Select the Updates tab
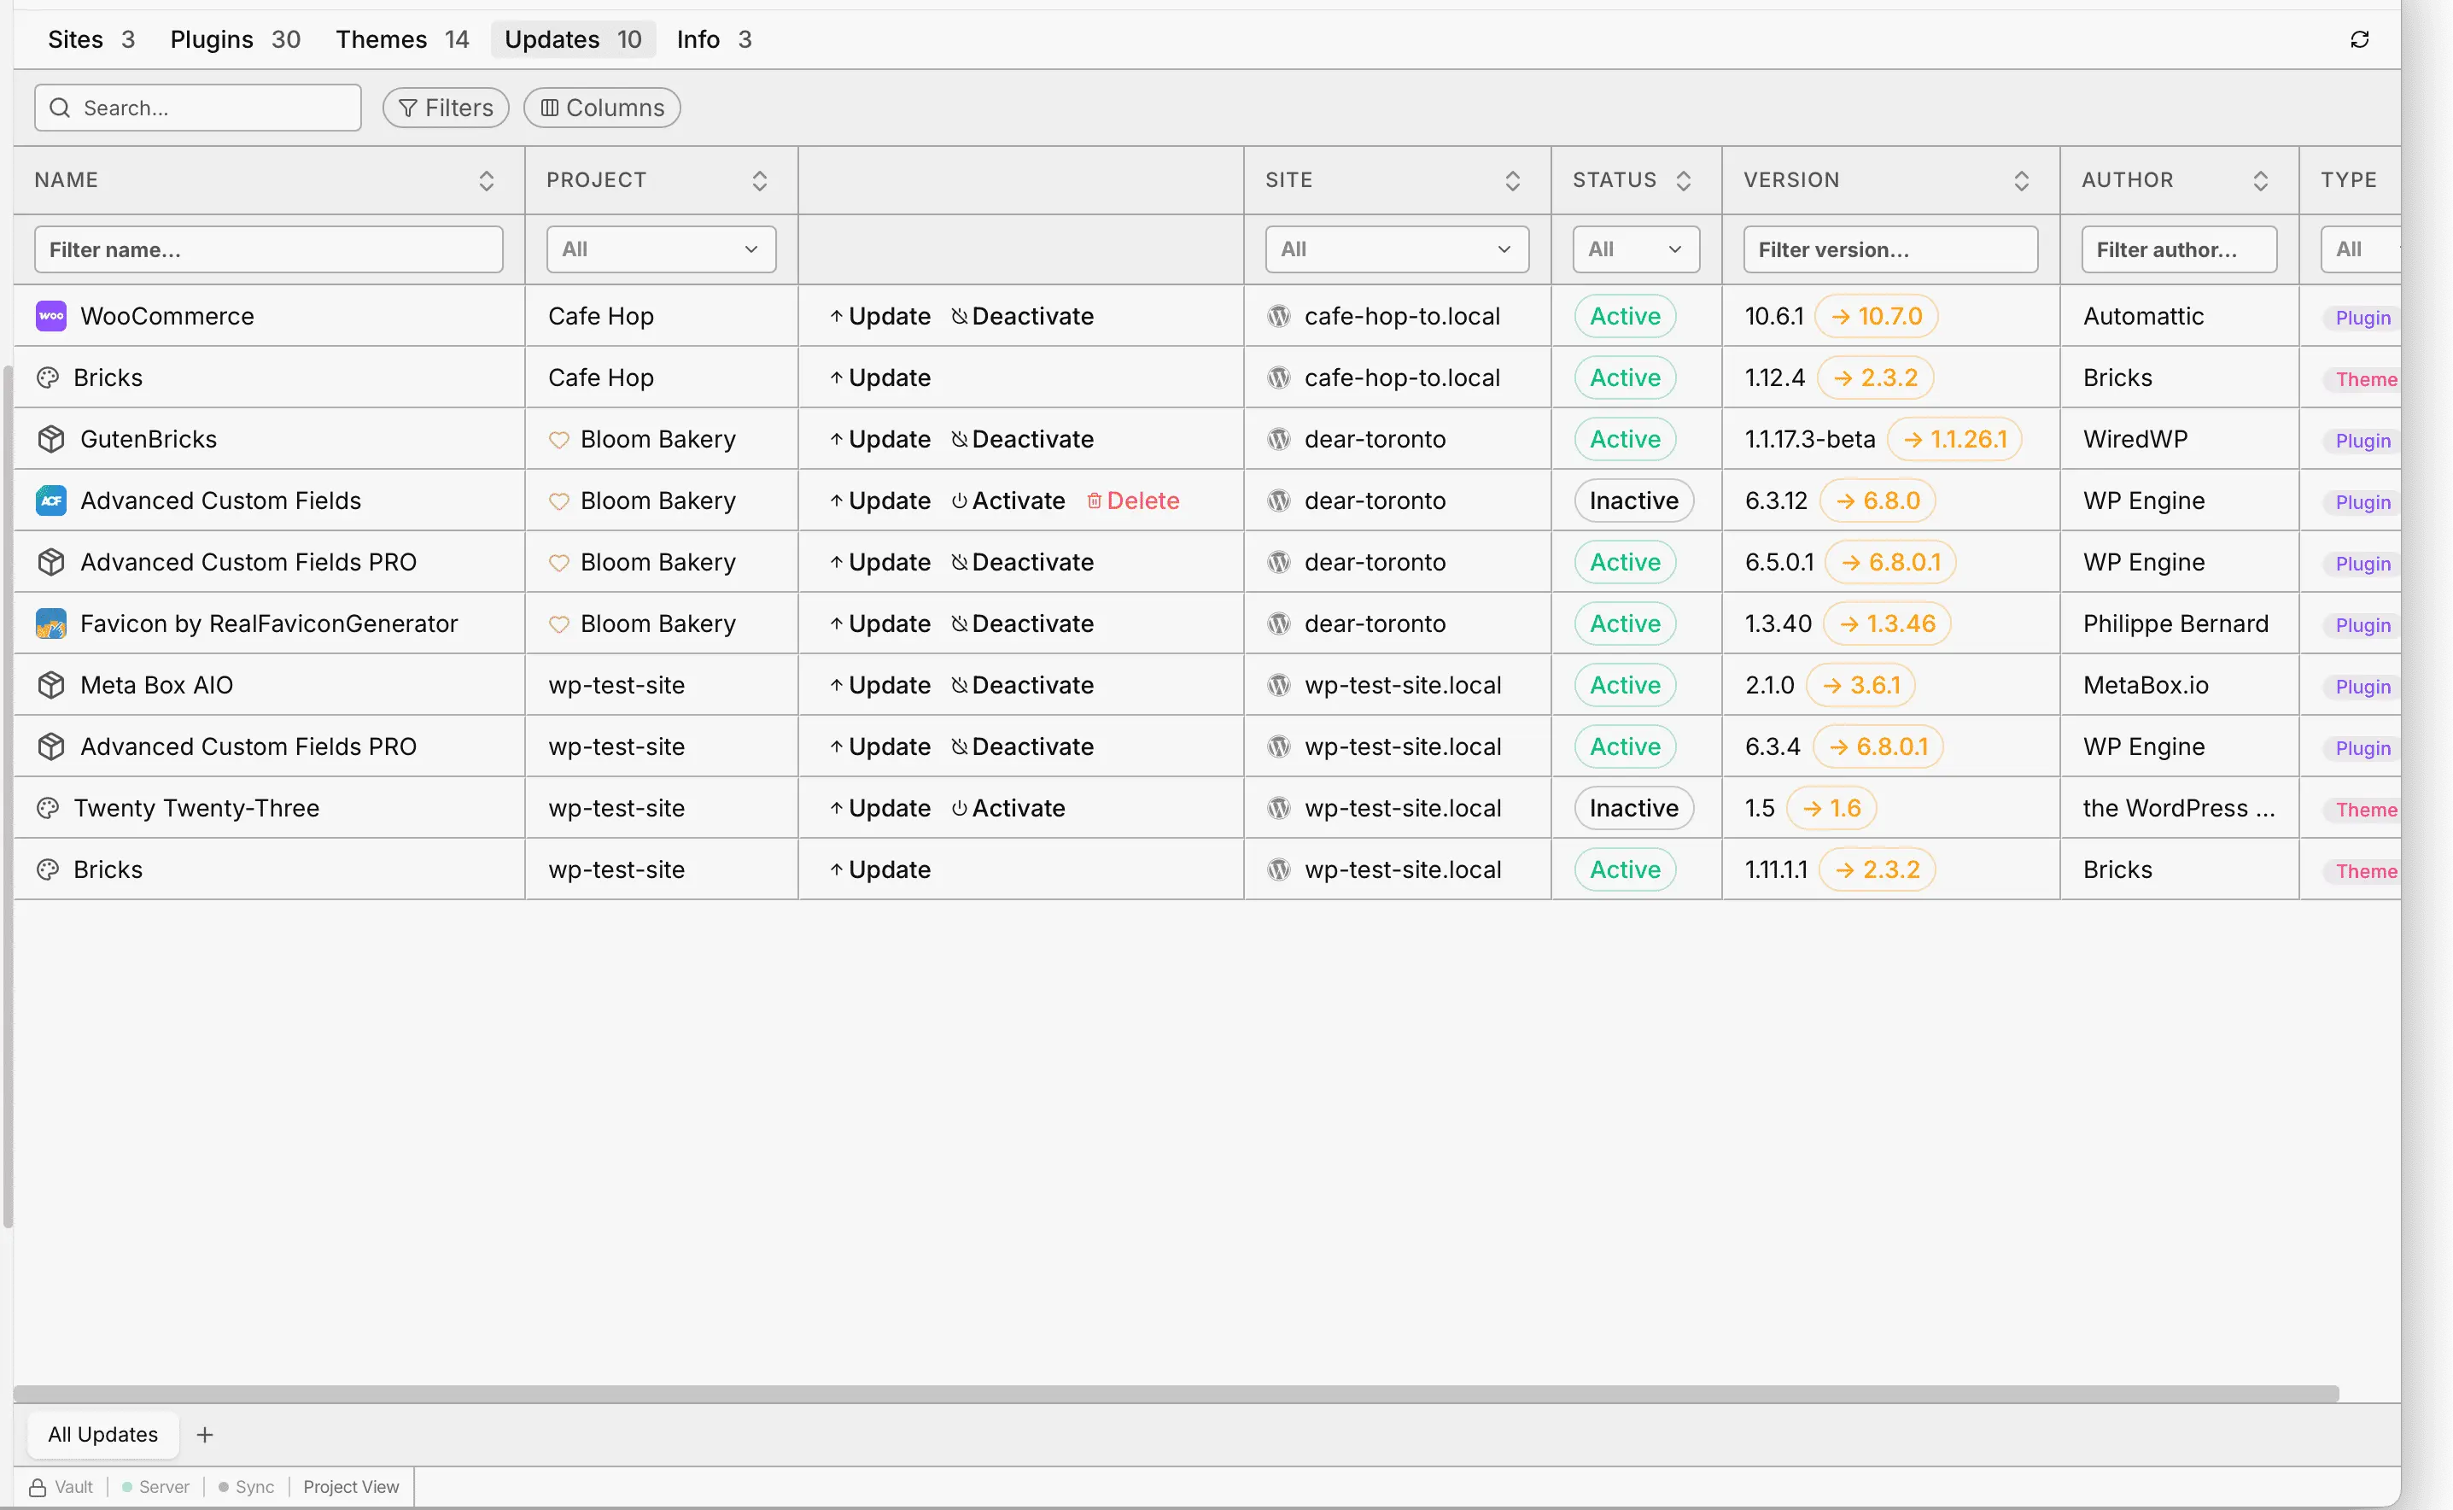The image size is (2453, 1510). pyautogui.click(x=573, y=40)
